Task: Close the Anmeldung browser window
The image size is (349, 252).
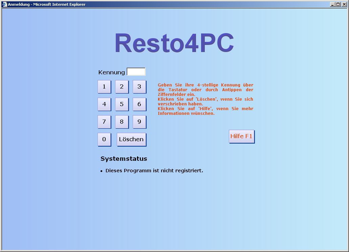Action: pyautogui.click(x=344, y=4)
